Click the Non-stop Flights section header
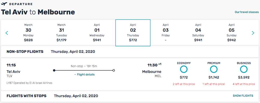260x103 pixels. click(x=25, y=52)
